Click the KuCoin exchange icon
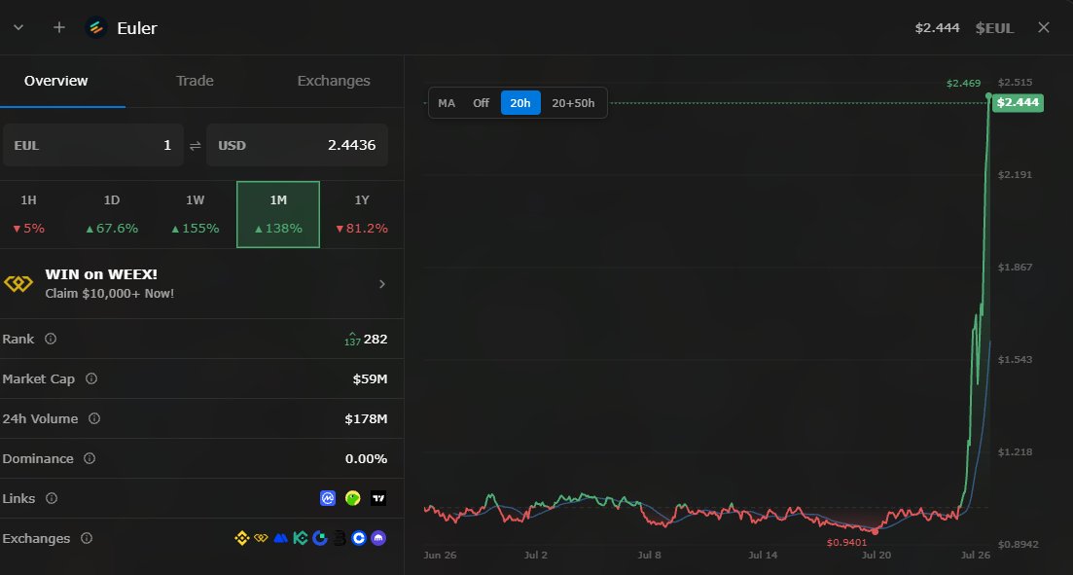1073x575 pixels. coord(301,538)
